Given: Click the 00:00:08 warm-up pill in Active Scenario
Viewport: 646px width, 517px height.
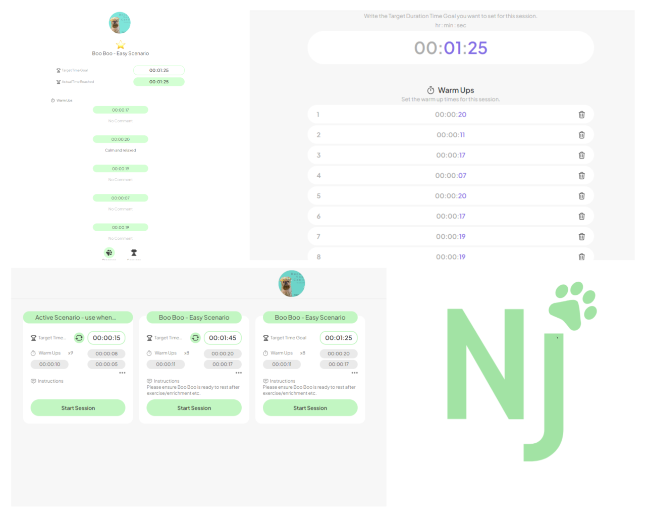Looking at the screenshot, I should pos(106,354).
